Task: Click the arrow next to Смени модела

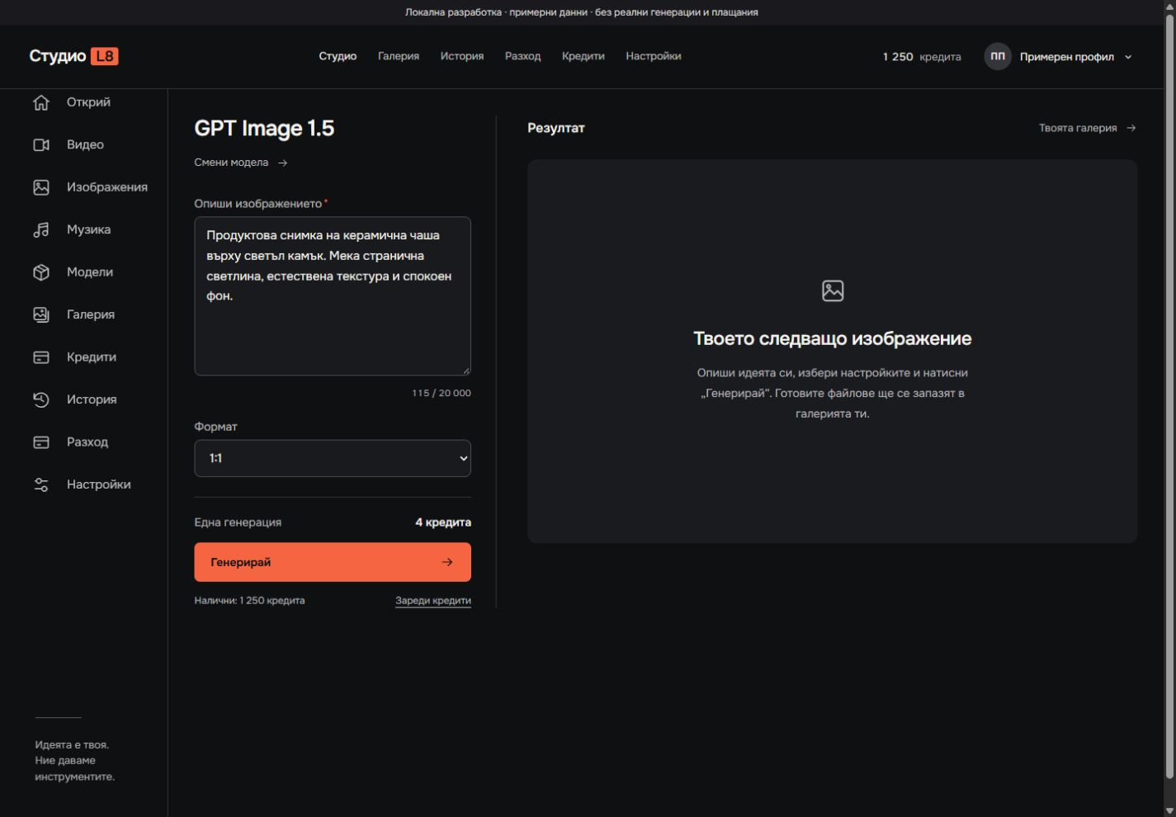Action: [283, 163]
